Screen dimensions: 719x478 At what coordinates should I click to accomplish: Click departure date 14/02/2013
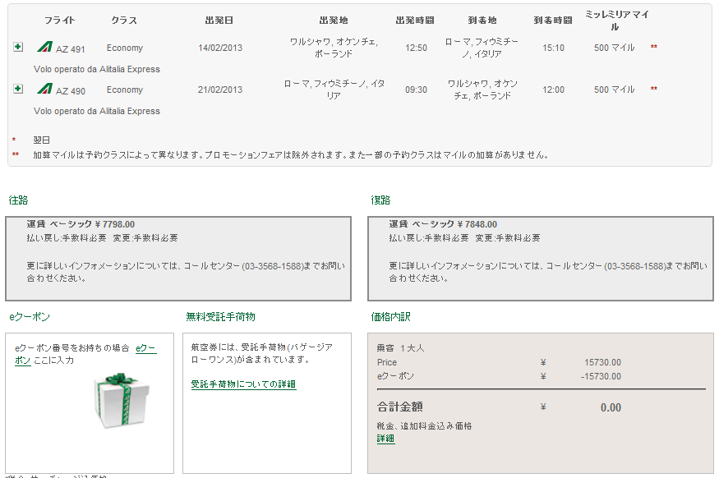(220, 48)
